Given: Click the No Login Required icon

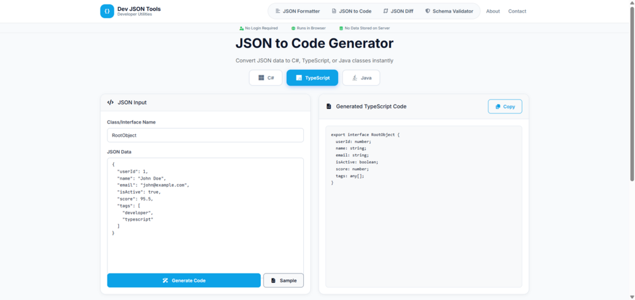Looking at the screenshot, I should pyautogui.click(x=241, y=28).
